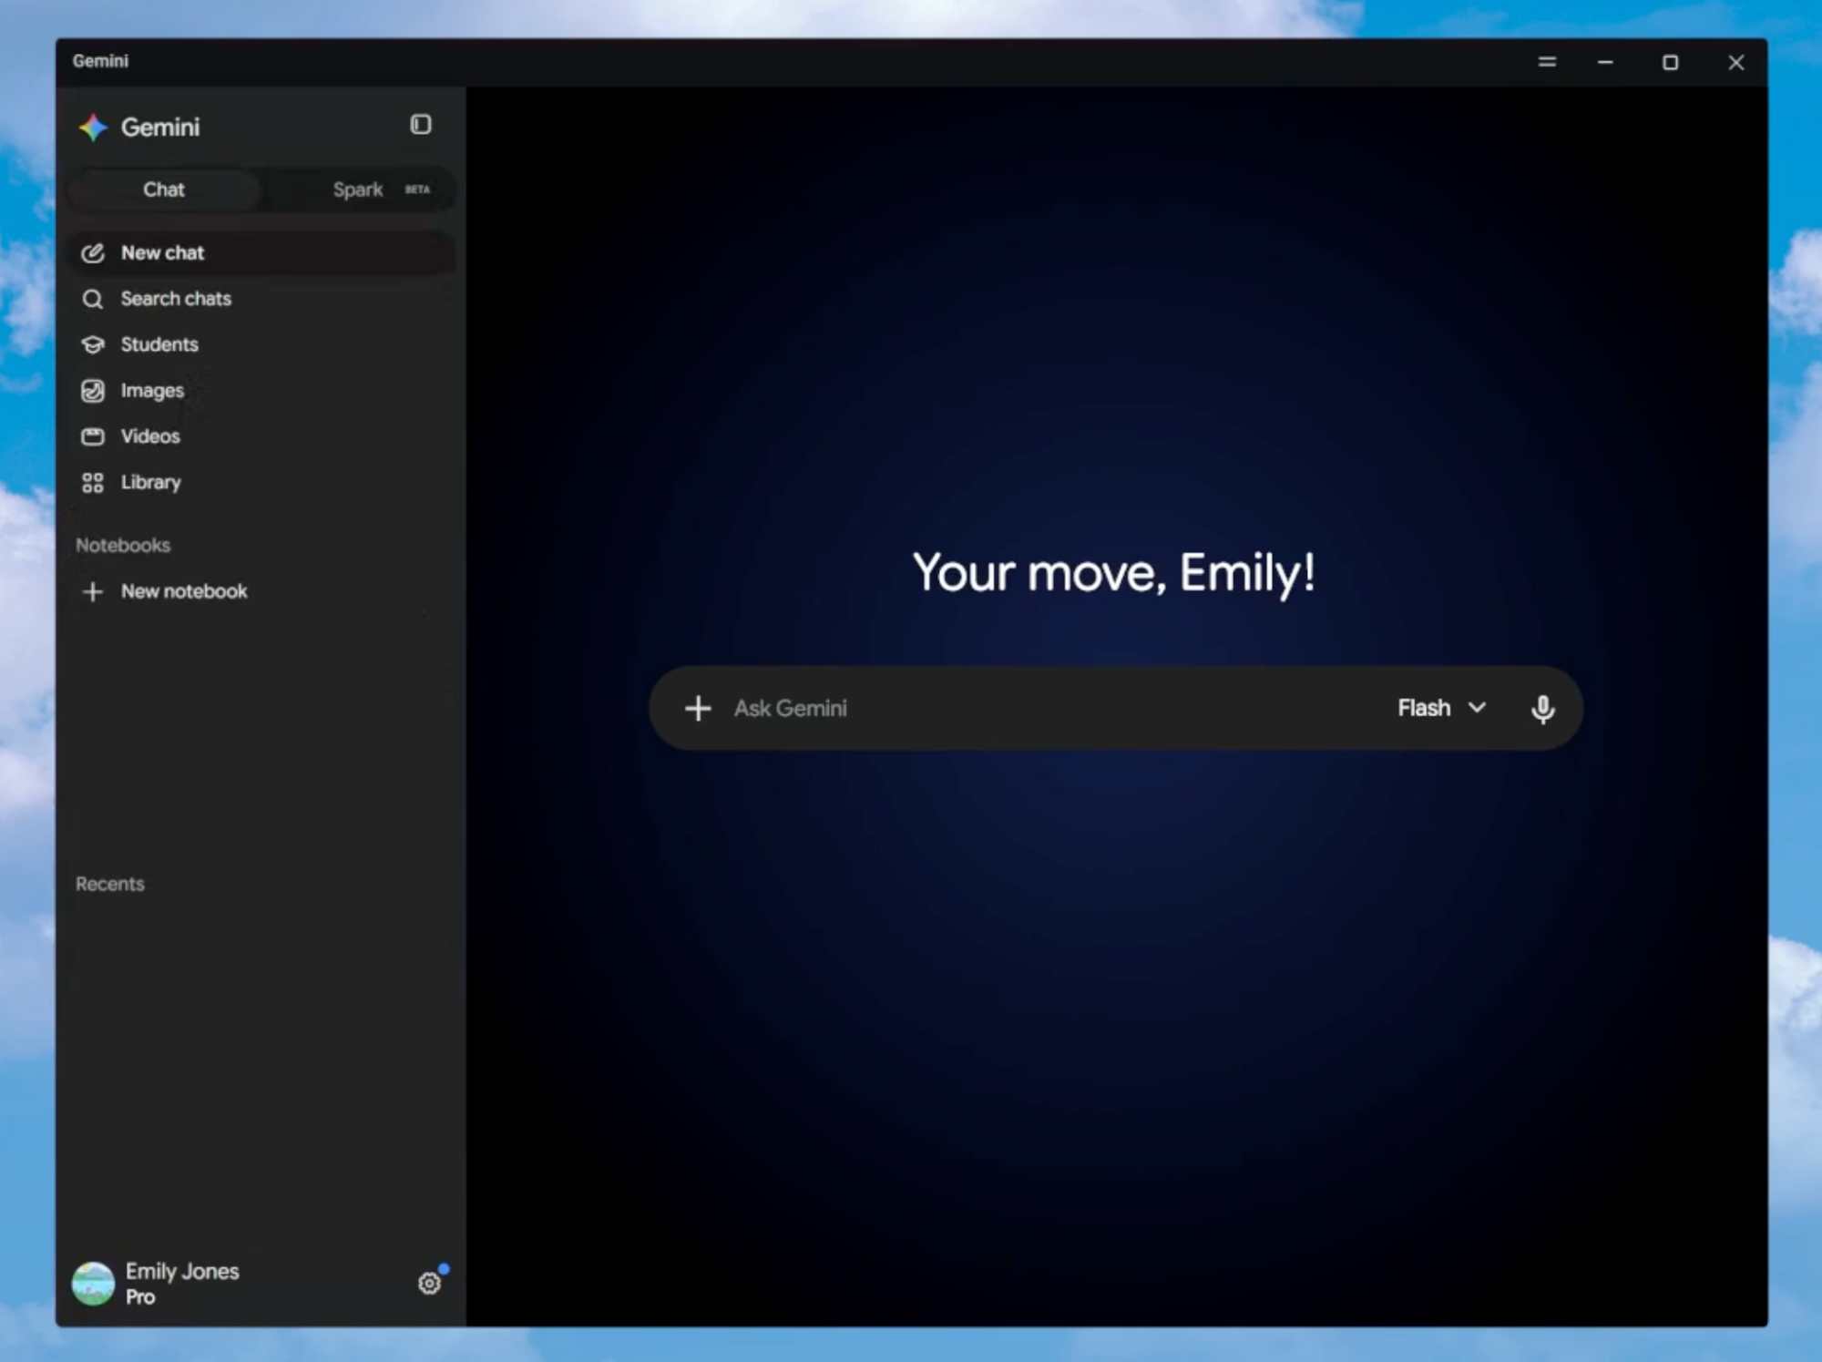Collapse the sidebar with panel icon
The width and height of the screenshot is (1822, 1362).
pos(420,124)
